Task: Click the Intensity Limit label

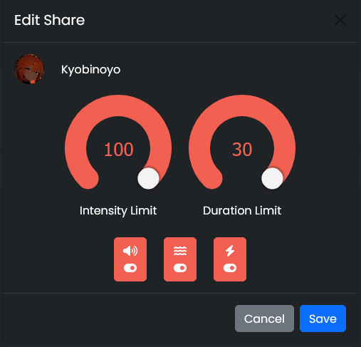Action: coord(118,211)
